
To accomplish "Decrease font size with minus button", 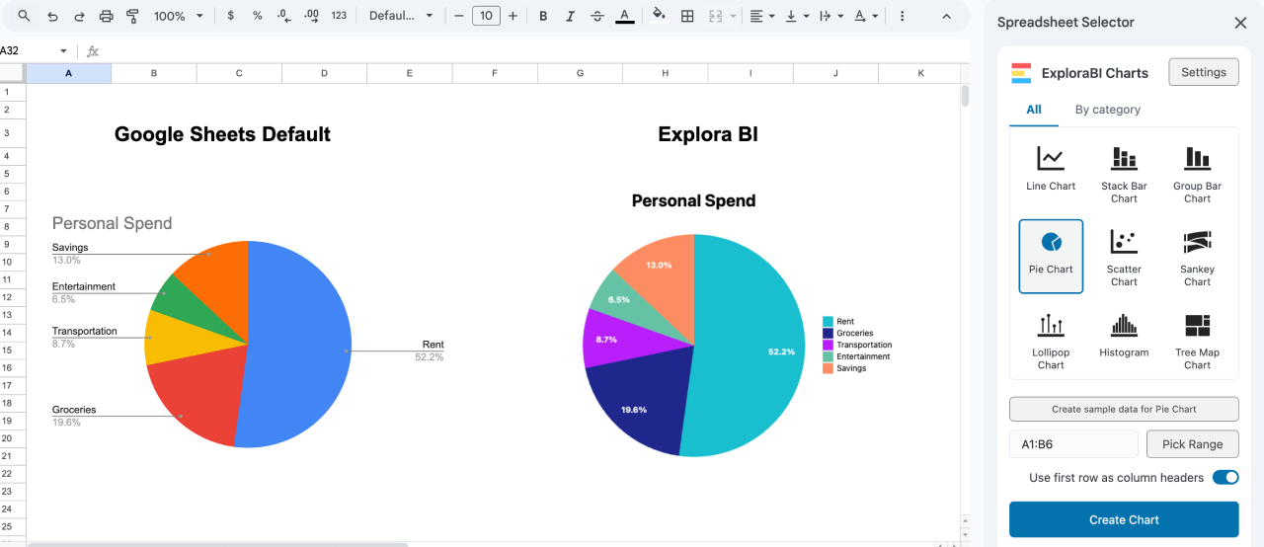I will coord(459,16).
